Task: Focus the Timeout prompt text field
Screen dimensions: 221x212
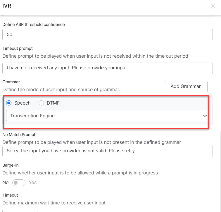Action: tap(107, 68)
